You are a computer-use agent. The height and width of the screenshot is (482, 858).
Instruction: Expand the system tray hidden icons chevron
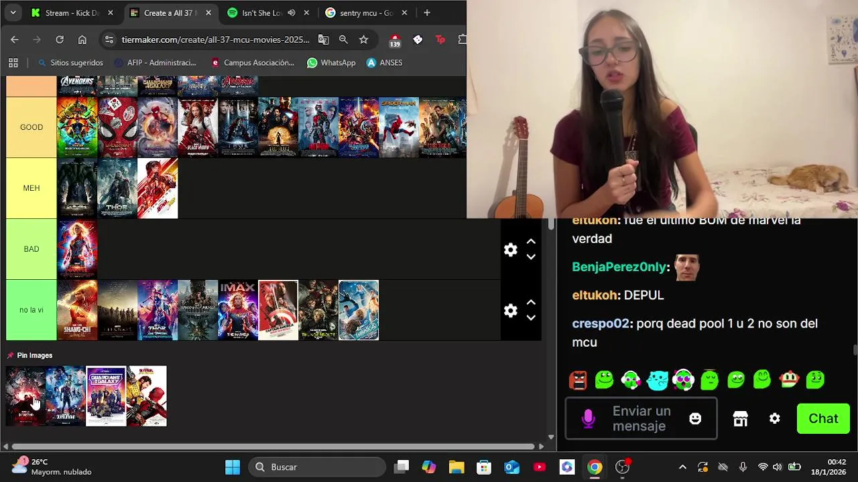pos(682,467)
